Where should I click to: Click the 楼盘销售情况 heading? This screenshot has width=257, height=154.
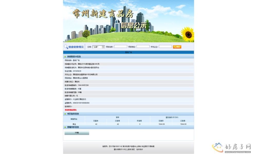(76, 47)
